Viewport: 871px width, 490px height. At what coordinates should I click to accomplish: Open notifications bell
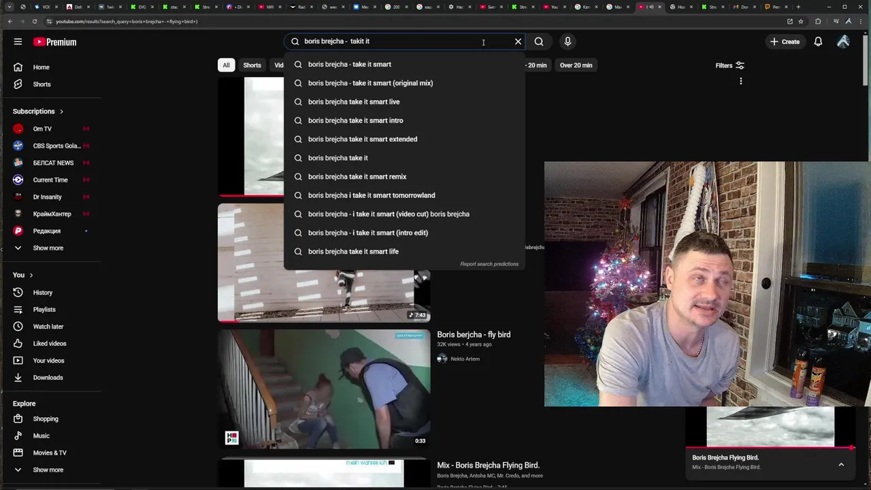(x=818, y=42)
